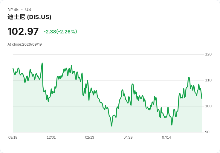
Task: Click the NYSE exchange label
Action: click(13, 10)
